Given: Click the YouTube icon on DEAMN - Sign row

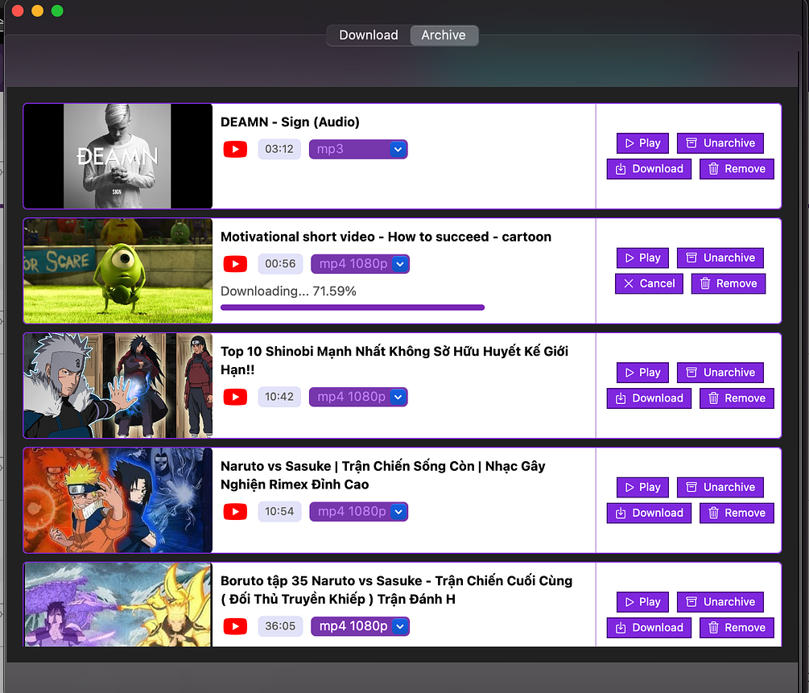Looking at the screenshot, I should [235, 149].
